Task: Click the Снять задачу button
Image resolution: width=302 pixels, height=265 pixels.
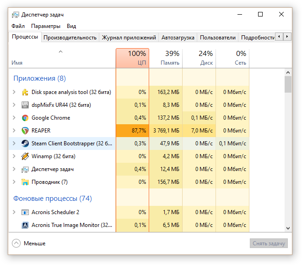Action: coord(269,243)
